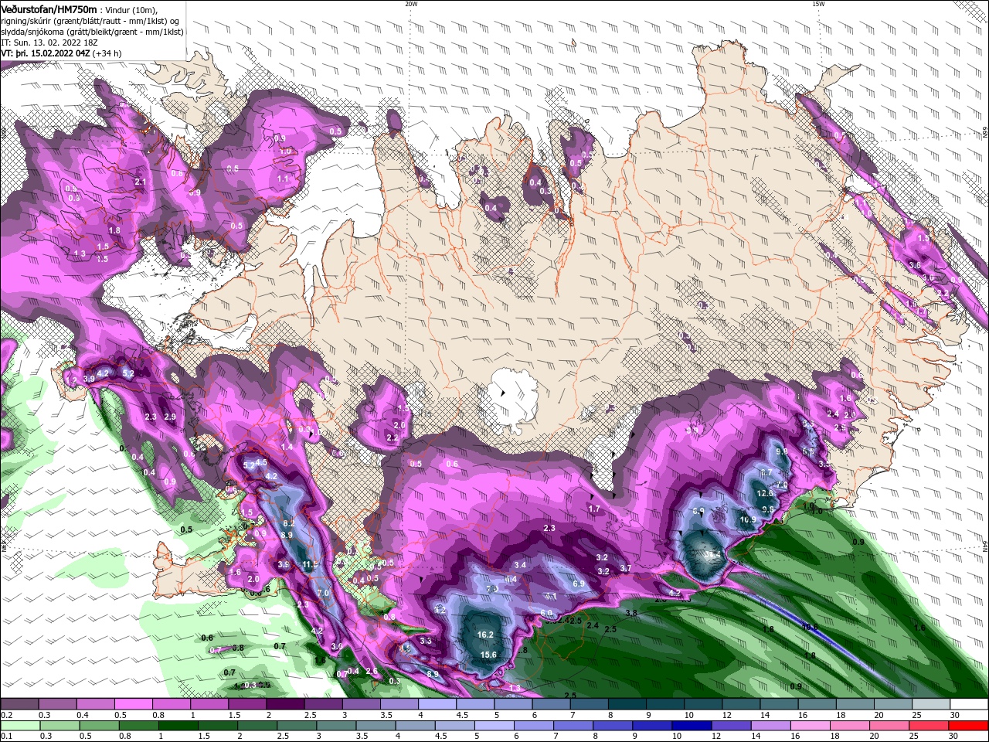The image size is (989, 742).
Task: Click the 3.4 precipitation value on map
Action: (x=520, y=565)
